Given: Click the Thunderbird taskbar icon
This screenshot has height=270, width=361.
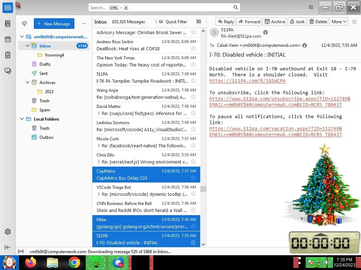Looking at the screenshot, I should 118,262.
